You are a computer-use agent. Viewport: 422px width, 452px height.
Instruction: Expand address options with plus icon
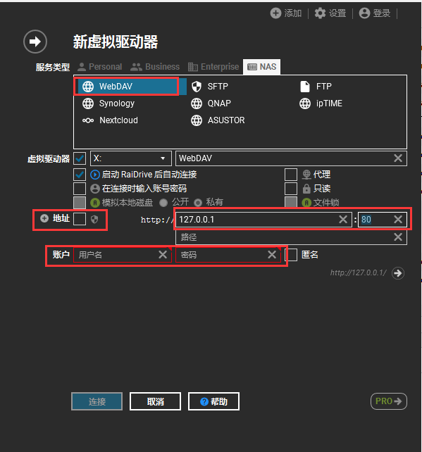click(x=44, y=218)
